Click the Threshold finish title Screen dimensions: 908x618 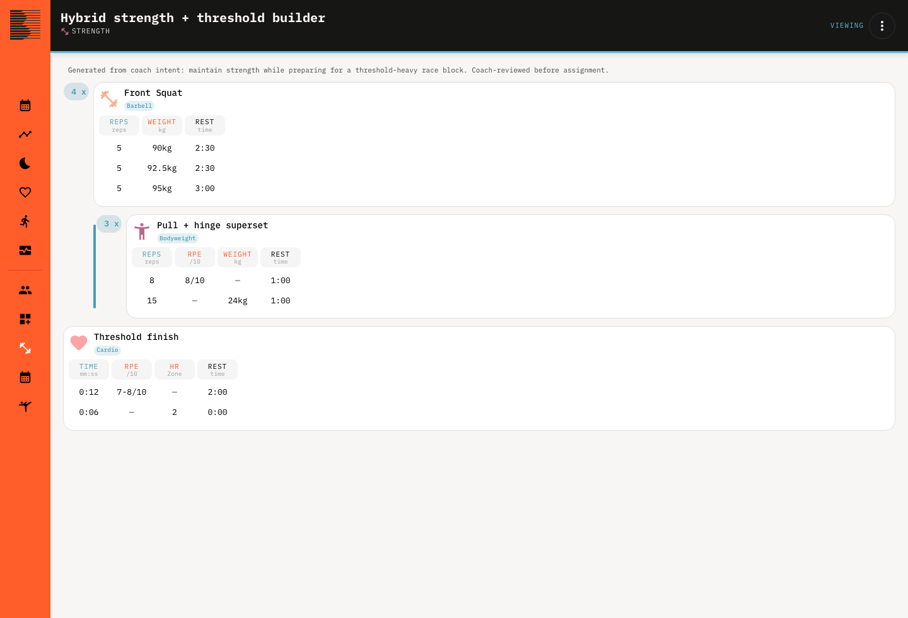(x=136, y=337)
